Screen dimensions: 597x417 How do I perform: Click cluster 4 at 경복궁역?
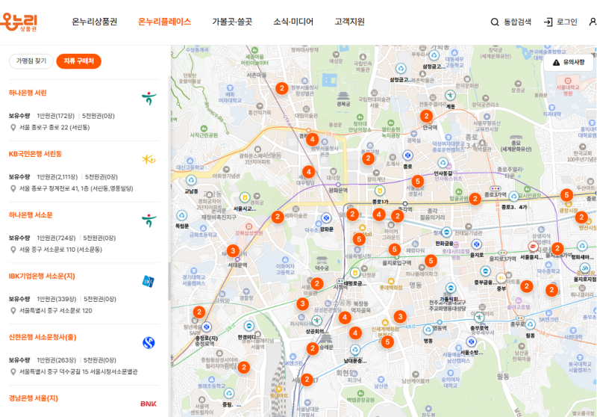coord(312,139)
